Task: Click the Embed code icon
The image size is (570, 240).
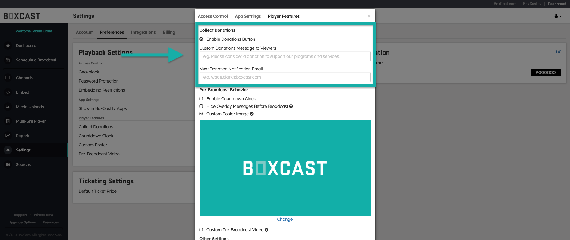Action: click(x=8, y=92)
